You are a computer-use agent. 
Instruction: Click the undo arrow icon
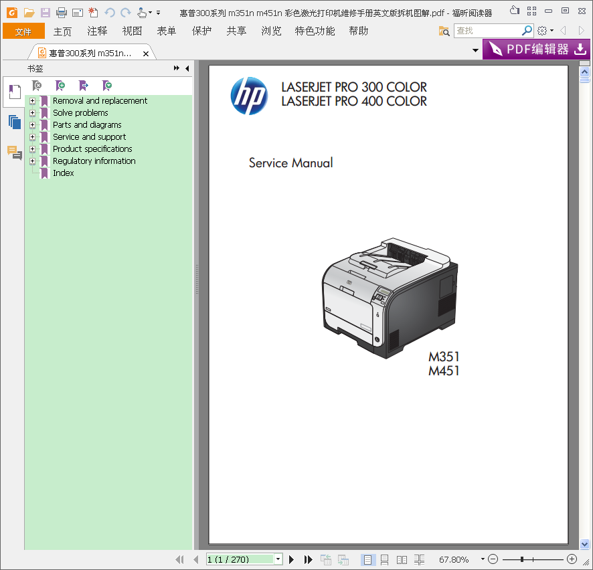110,13
